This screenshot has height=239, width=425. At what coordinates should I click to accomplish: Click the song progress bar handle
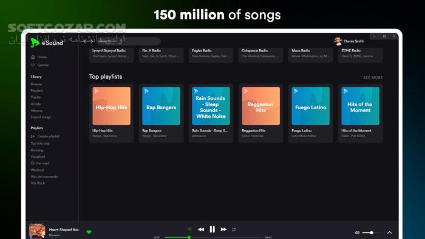[x=189, y=237]
